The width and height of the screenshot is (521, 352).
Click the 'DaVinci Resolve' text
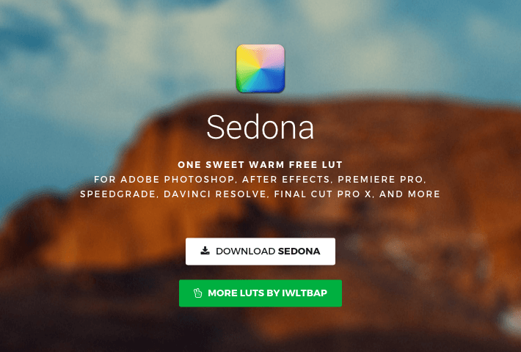215,194
